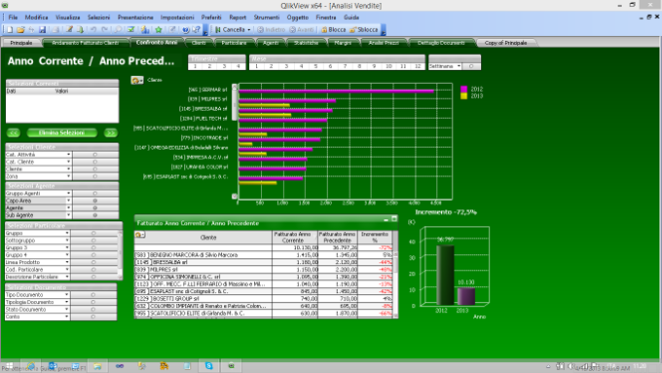Toggle the Cat. Attività selection indicator
This screenshot has width=662, height=373.
[x=95, y=155]
